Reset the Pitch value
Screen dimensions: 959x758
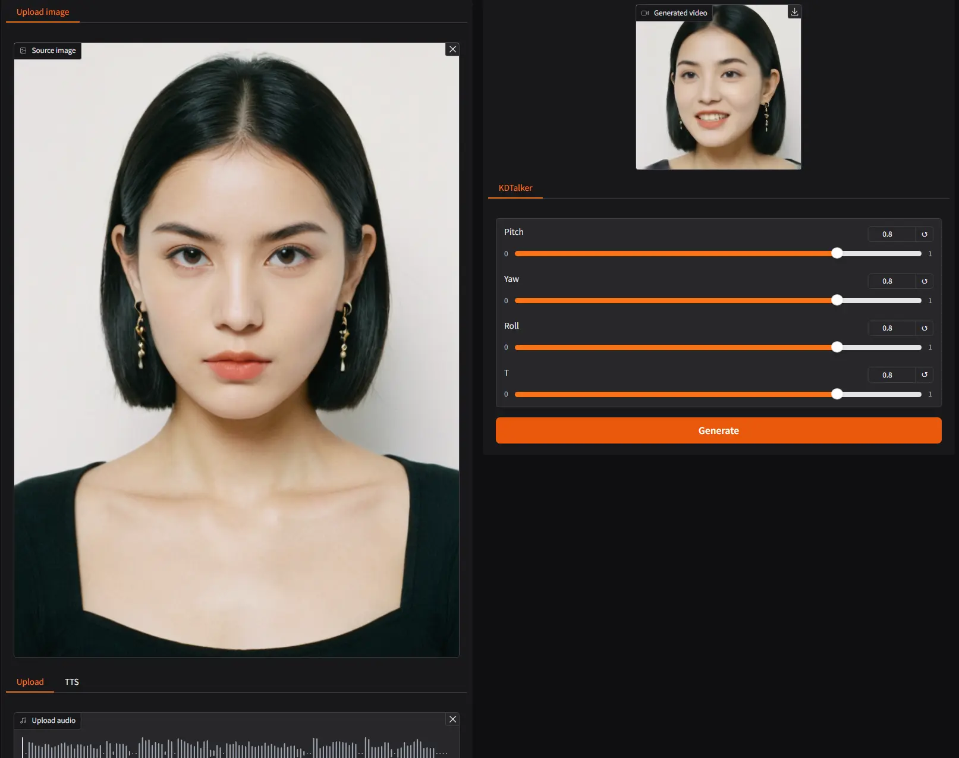point(925,234)
